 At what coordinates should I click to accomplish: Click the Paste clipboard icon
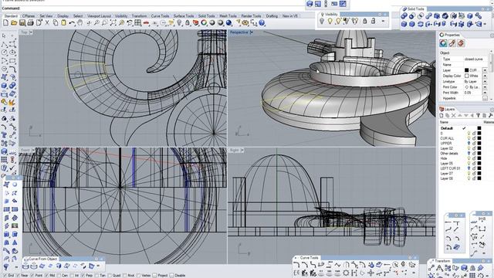point(63,22)
